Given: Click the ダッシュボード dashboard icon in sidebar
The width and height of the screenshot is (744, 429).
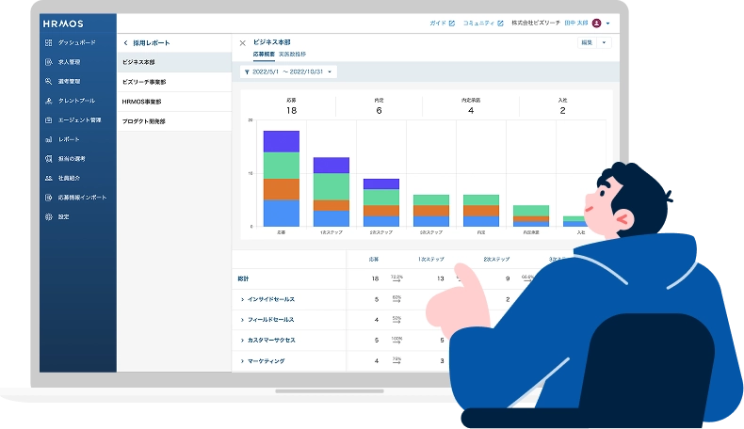Looking at the screenshot, I should pyautogui.click(x=48, y=43).
